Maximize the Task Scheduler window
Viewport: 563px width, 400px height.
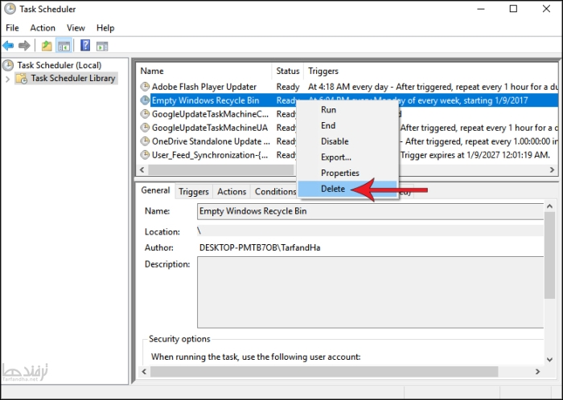tap(513, 9)
